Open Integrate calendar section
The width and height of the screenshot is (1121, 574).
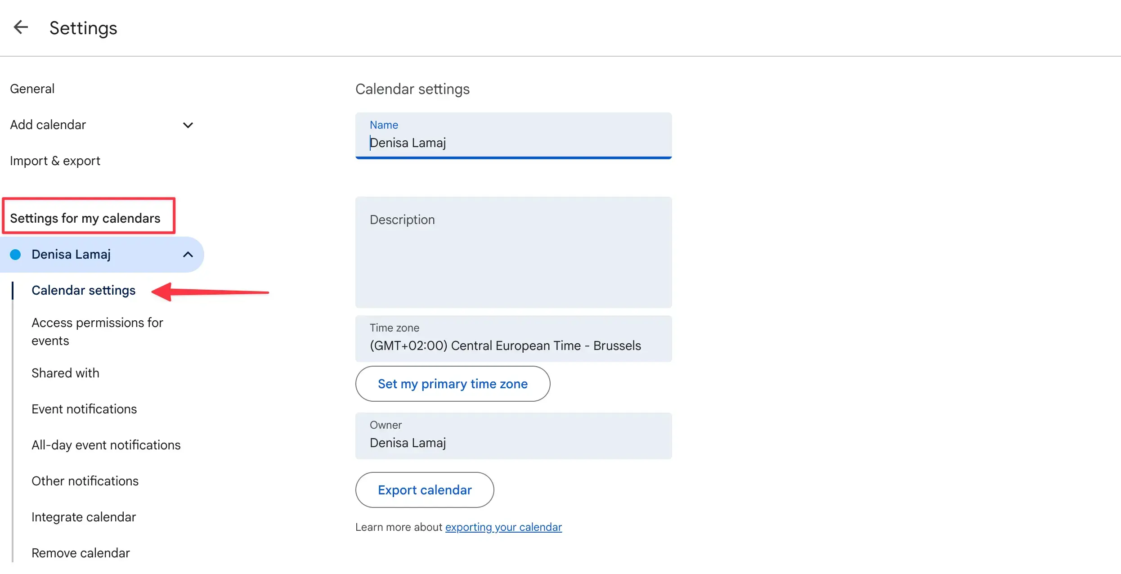click(x=84, y=517)
